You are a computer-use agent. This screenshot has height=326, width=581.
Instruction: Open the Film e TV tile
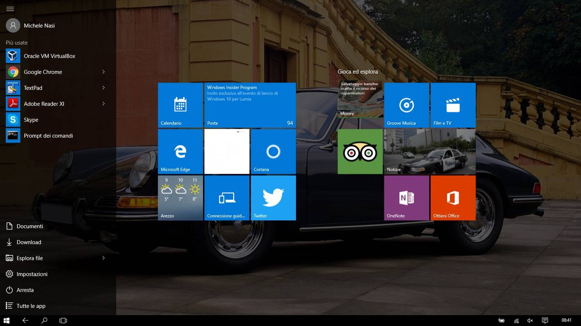click(x=453, y=105)
